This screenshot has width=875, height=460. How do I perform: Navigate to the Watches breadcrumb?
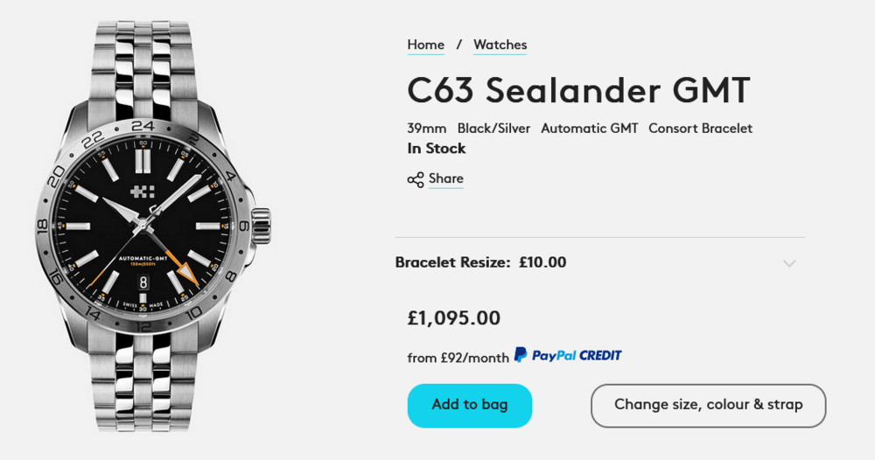point(500,45)
